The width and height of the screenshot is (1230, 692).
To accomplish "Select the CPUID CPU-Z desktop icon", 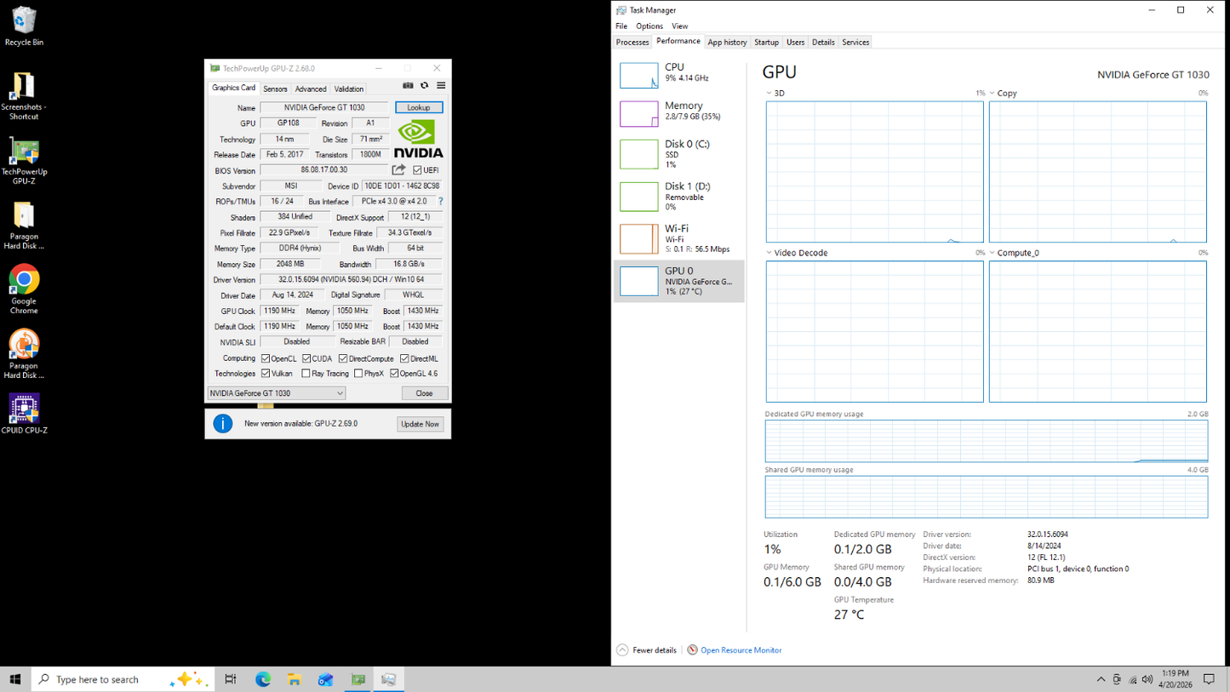I will coord(24,415).
